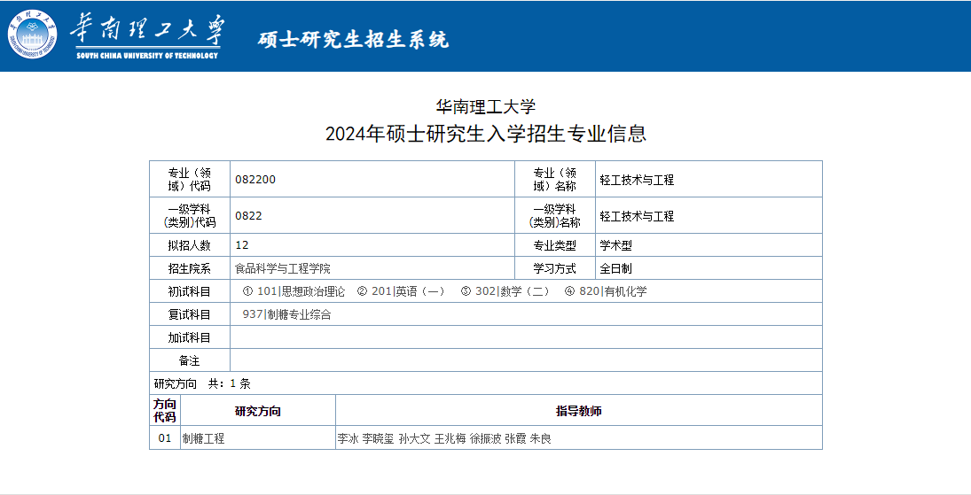Click the 硕士研究生招生系统 header title
This screenshot has width=971, height=495.
353,40
